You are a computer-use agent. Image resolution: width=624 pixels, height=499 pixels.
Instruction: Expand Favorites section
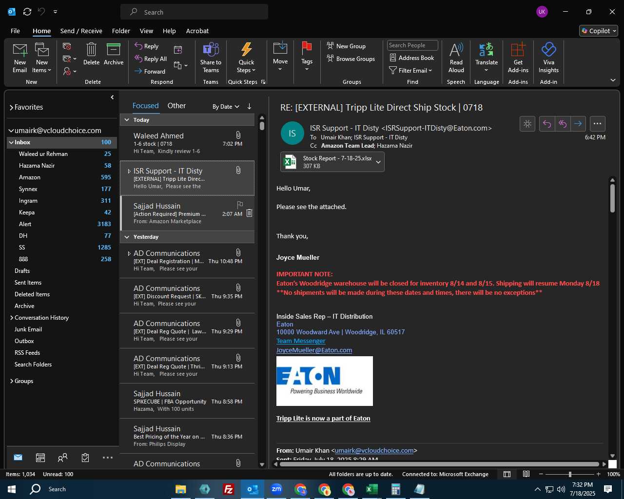11,108
